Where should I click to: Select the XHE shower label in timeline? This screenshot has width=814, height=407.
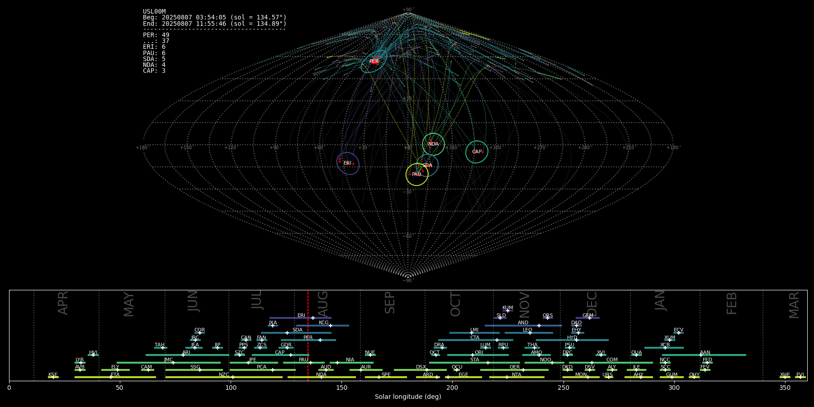(785, 375)
